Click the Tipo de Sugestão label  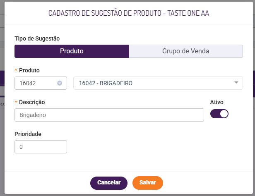tap(37, 38)
